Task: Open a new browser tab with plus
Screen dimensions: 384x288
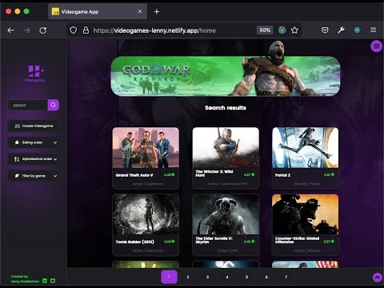Action: point(157,11)
